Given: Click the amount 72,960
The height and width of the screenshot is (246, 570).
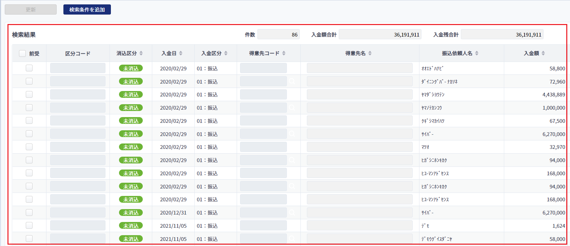Looking at the screenshot, I should pyautogui.click(x=557, y=82).
